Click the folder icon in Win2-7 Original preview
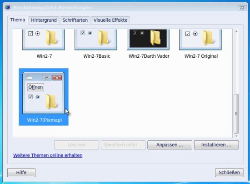Viewport: 250px width, 184px height. [209, 38]
